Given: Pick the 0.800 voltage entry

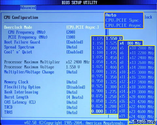Looking at the screenshot, I should point(97,111).
